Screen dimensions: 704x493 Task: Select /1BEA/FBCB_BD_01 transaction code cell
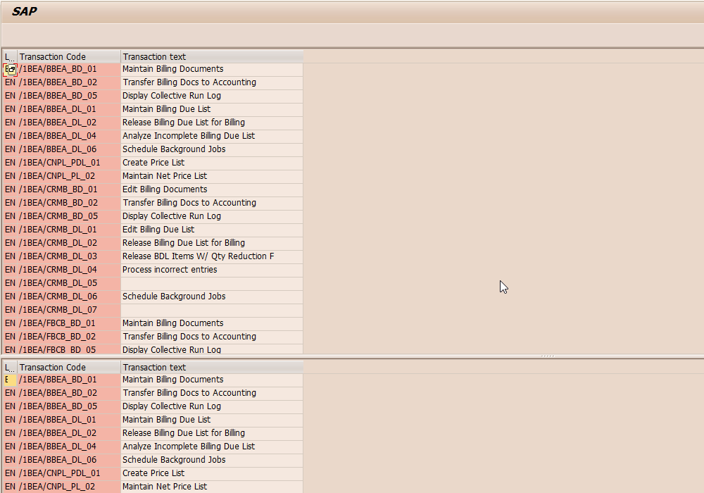pyautogui.click(x=69, y=323)
